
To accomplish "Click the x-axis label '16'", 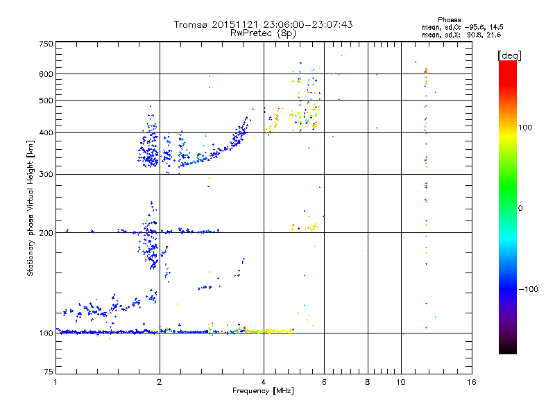I will click(472, 383).
